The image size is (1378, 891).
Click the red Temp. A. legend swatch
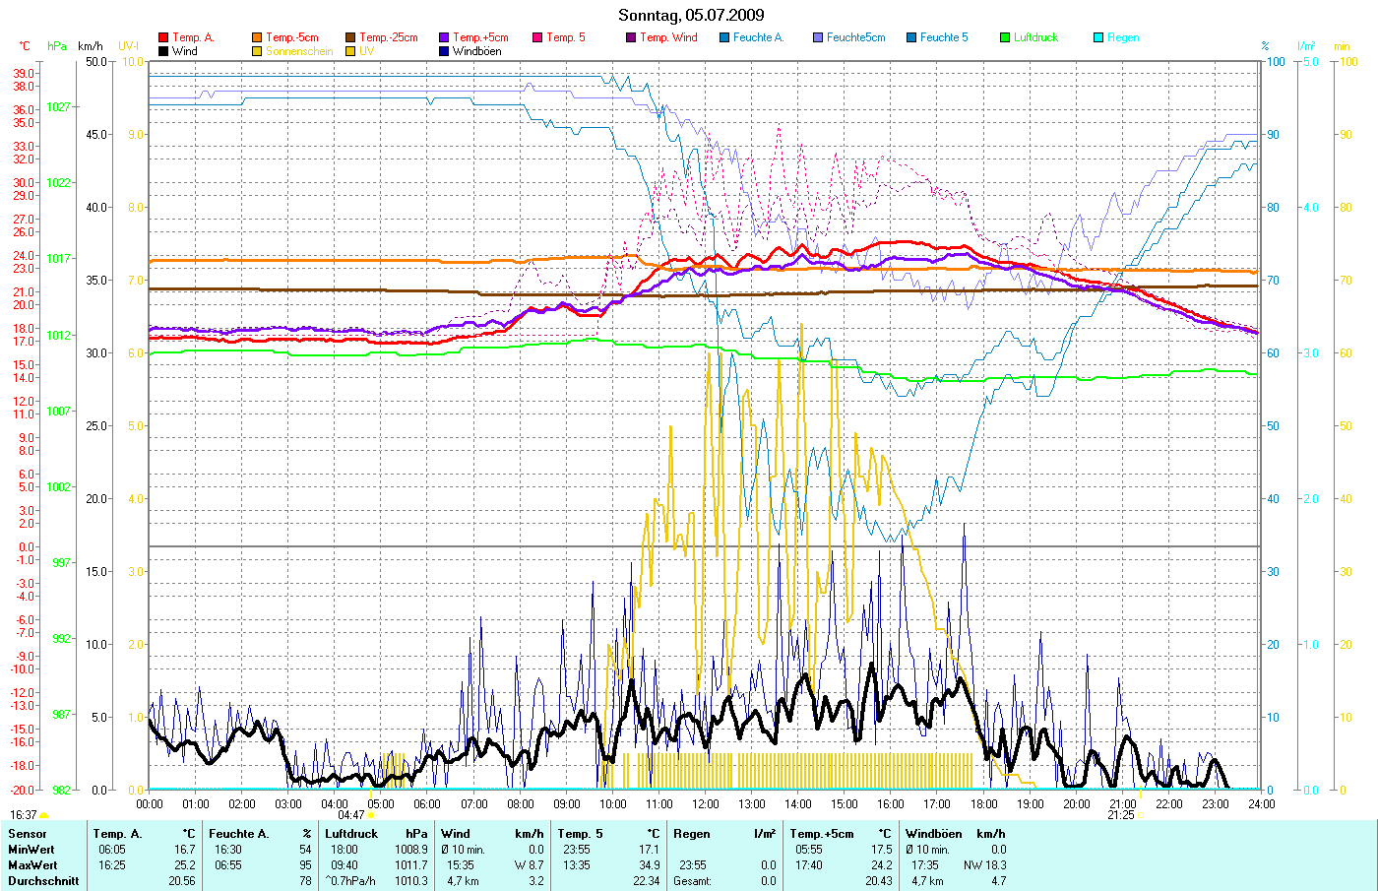[x=163, y=37]
